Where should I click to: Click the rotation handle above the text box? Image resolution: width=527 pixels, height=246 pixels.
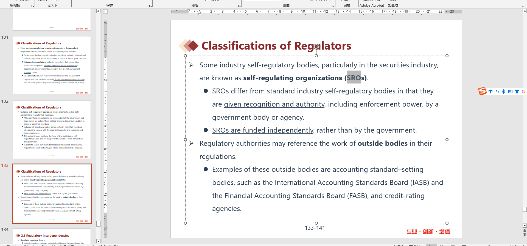pos(316,47)
